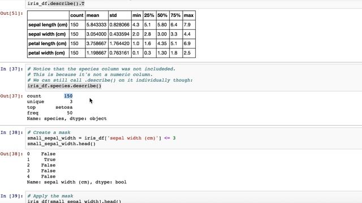Click the 'unique' output line label

click(35, 101)
